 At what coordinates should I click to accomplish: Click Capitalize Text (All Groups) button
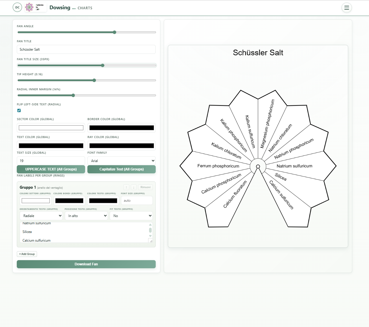(122, 169)
